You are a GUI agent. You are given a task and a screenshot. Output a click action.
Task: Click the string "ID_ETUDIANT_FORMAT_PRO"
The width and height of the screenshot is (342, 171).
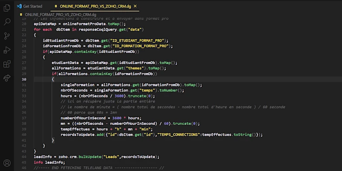[x=137, y=40]
